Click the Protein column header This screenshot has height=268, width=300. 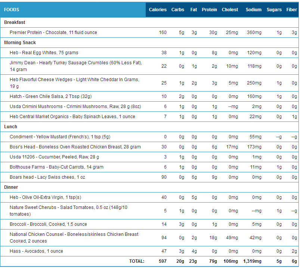pos(209,10)
